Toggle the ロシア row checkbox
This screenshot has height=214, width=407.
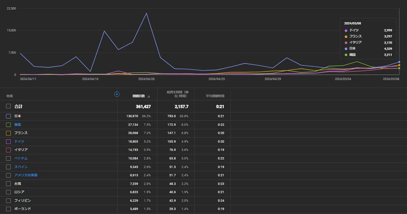coord(8,192)
